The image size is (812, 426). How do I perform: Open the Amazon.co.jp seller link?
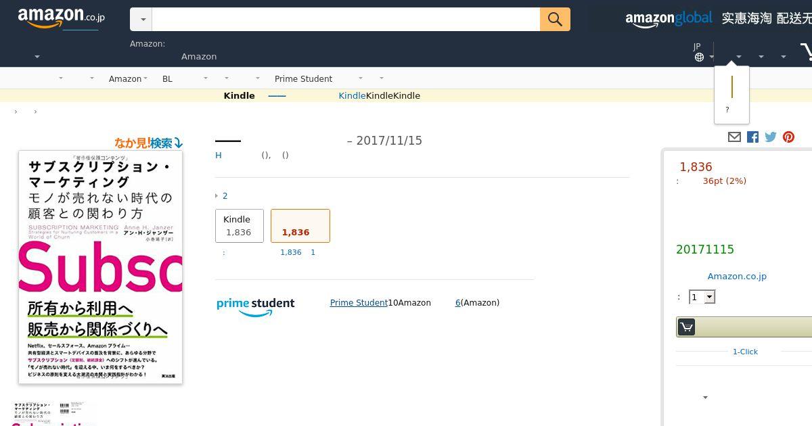pos(737,276)
